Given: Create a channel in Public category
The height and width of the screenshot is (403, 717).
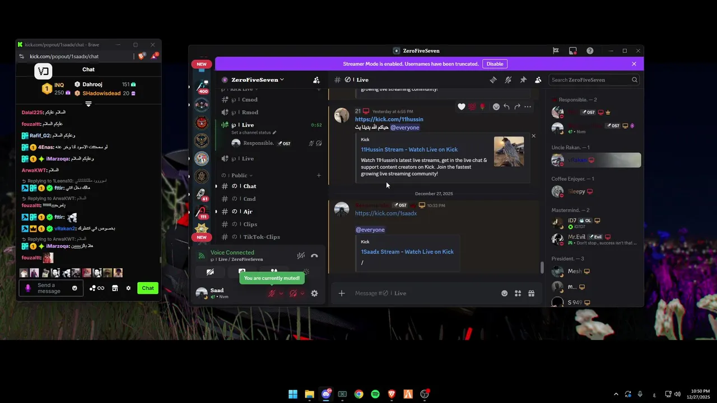Looking at the screenshot, I should pos(319,176).
